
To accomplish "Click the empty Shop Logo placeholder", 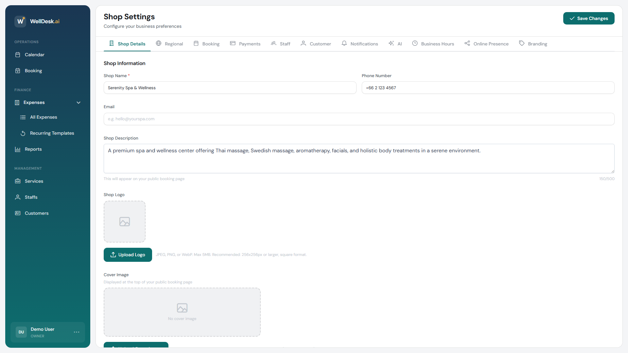I will click(124, 222).
